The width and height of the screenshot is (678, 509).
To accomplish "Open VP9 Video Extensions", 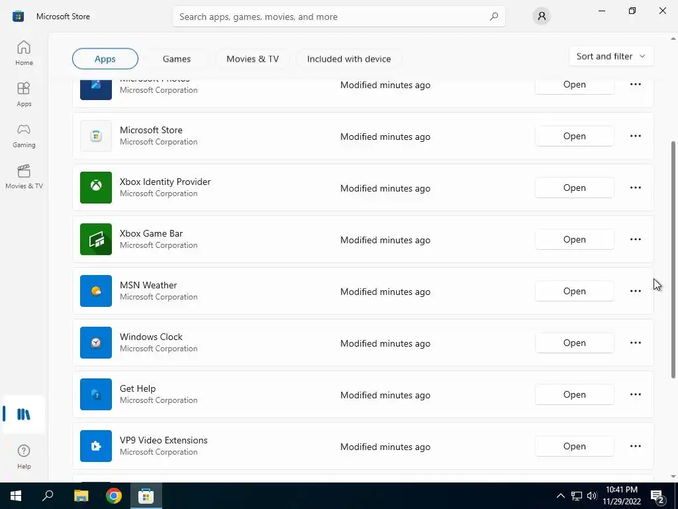I will [574, 446].
